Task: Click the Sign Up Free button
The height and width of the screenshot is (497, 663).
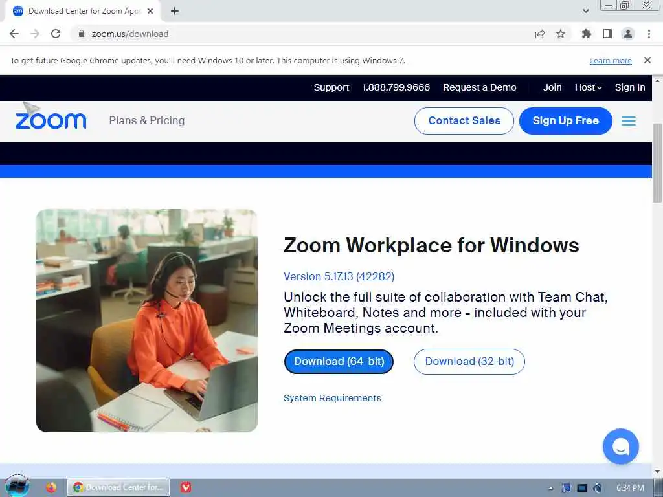Action: point(566,121)
